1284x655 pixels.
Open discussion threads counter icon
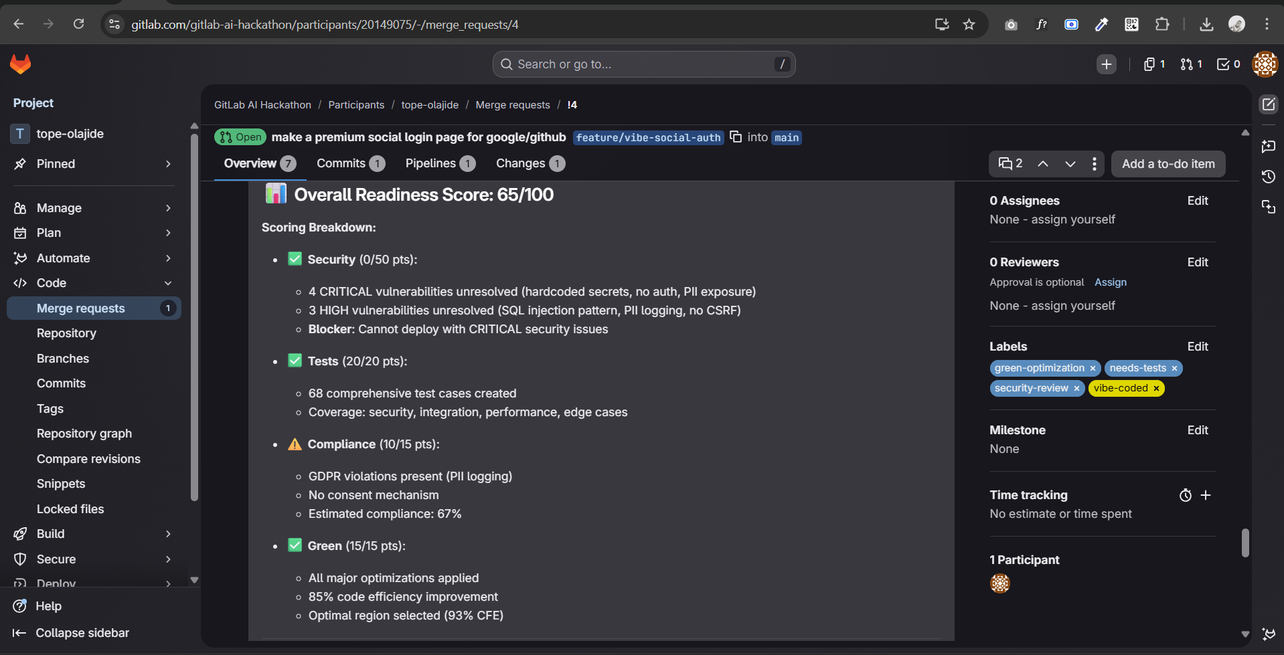[x=1010, y=164]
